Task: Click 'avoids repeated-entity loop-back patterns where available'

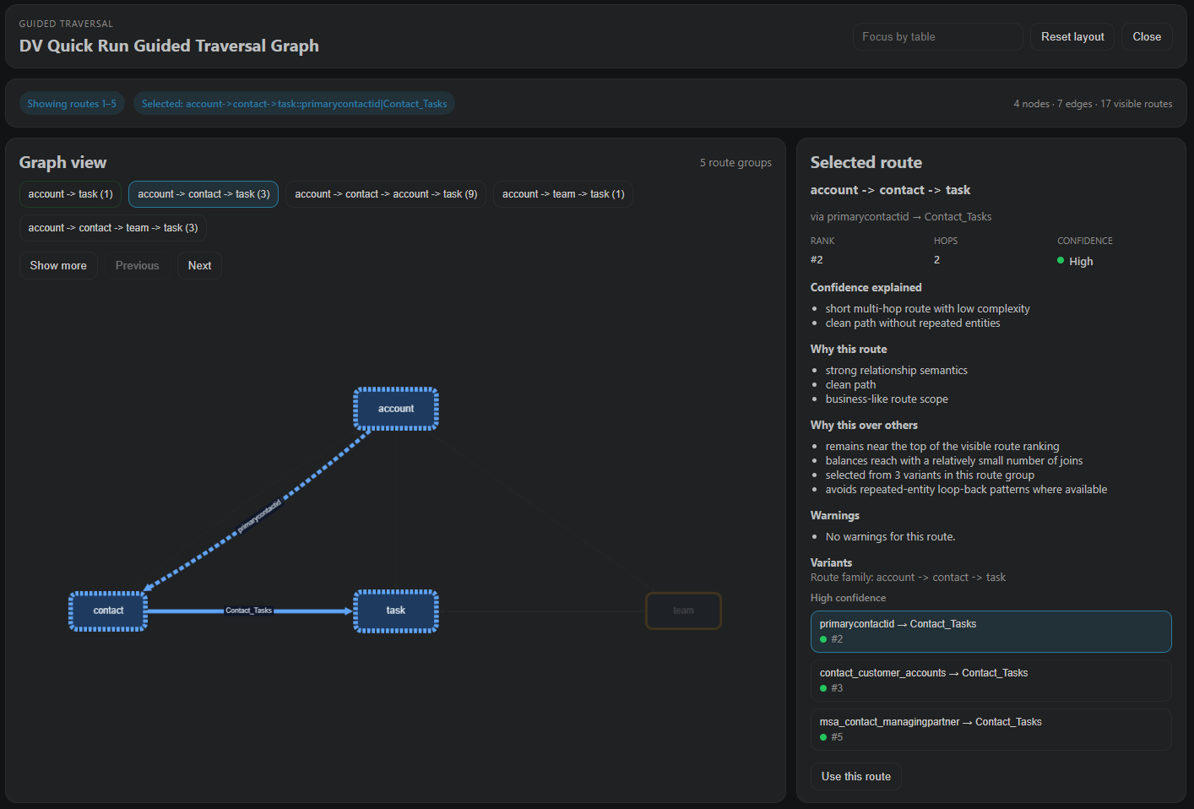Action: [x=966, y=490]
